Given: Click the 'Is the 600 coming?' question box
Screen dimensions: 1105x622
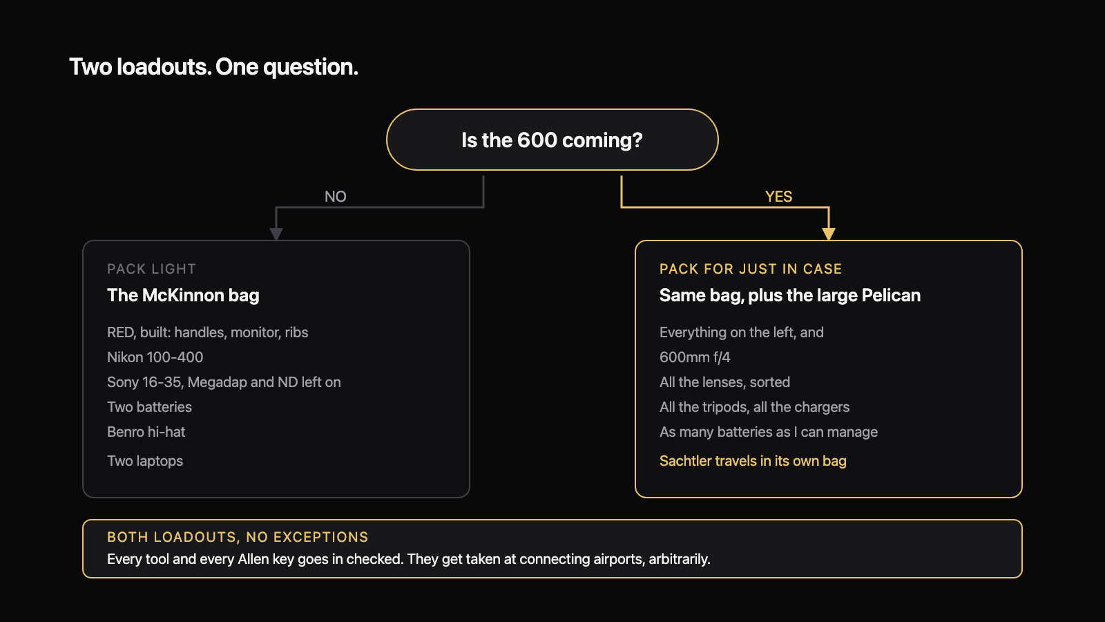Looking at the screenshot, I should [552, 140].
